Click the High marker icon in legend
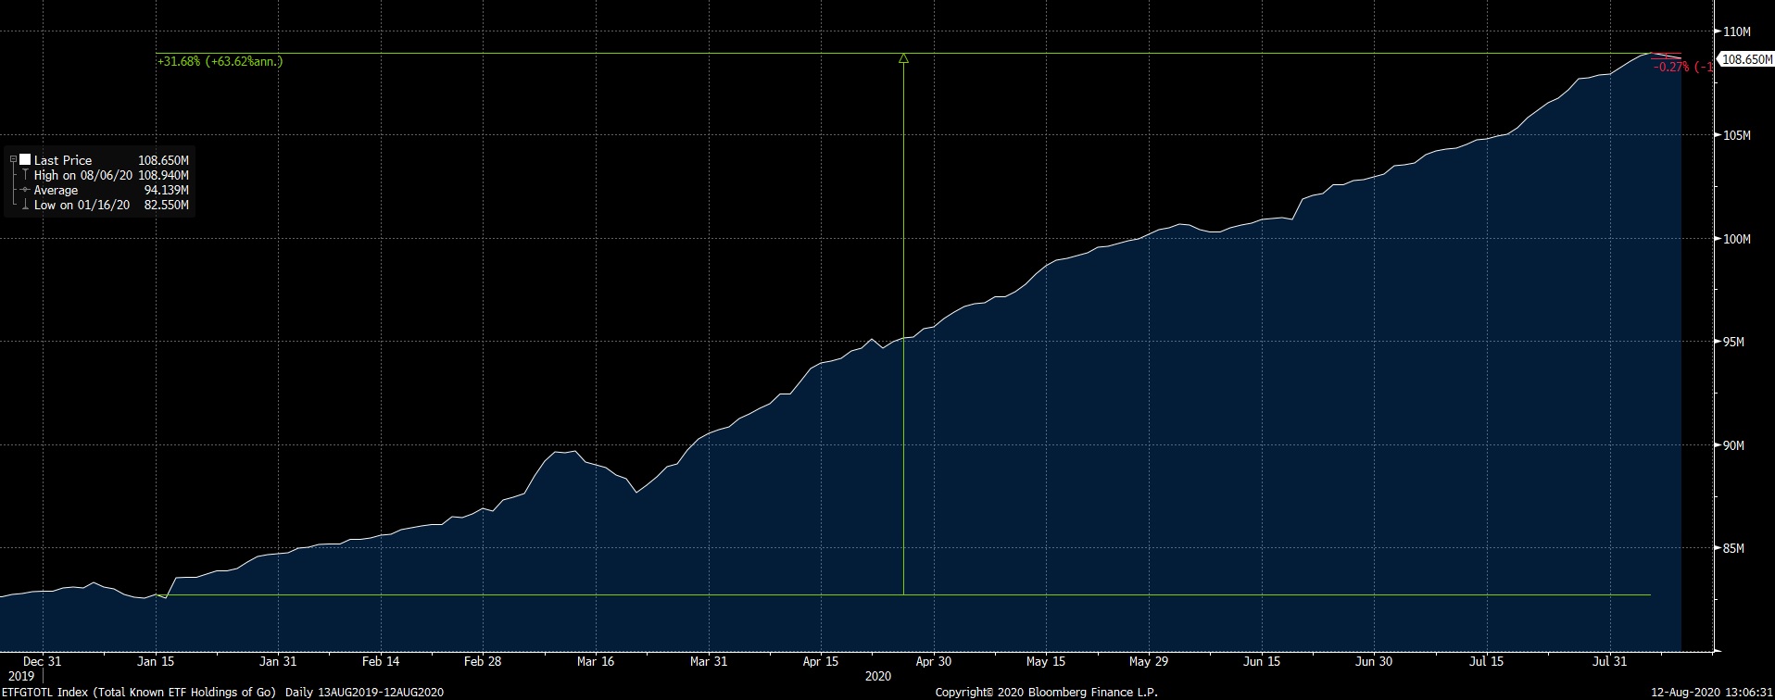Image resolution: width=1775 pixels, height=700 pixels. coord(25,175)
